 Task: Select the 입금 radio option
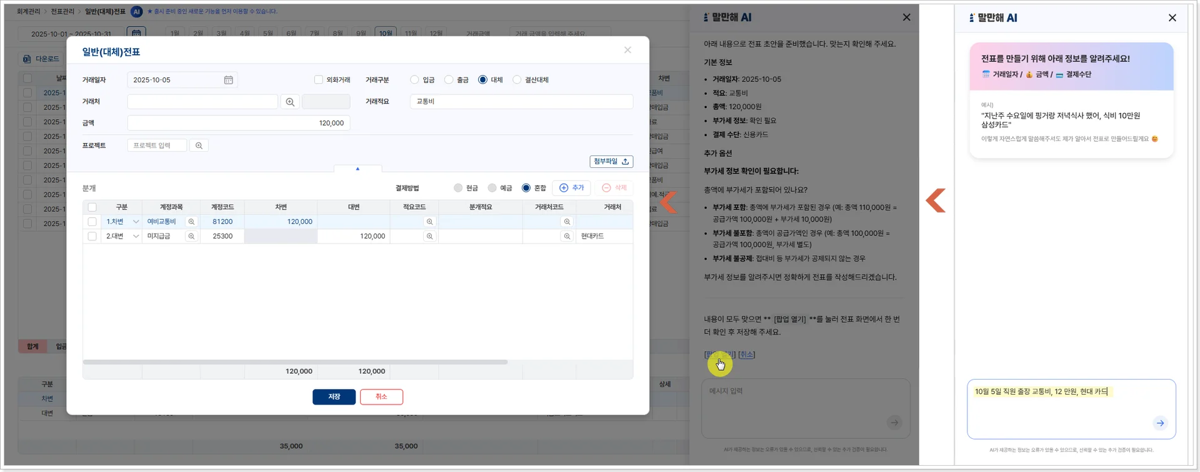414,80
